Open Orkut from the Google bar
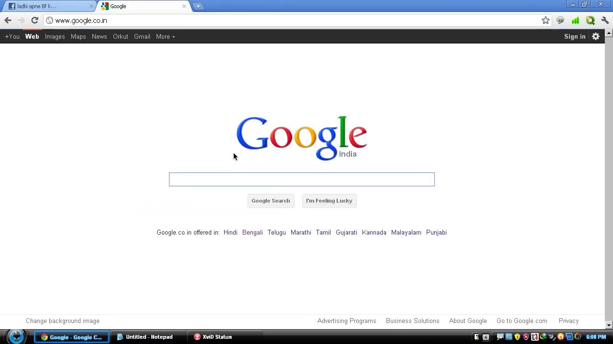Screen dimensions: 613x344 (121, 36)
